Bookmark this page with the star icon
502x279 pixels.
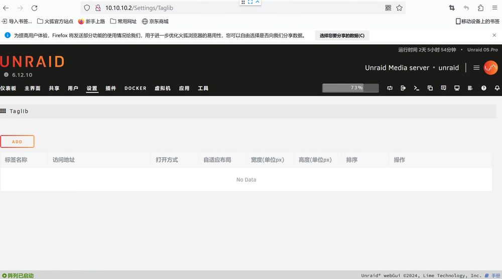[399, 8]
